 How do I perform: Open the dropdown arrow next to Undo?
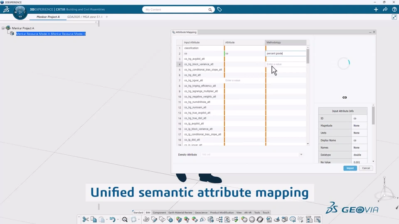pyautogui.click(x=118, y=219)
